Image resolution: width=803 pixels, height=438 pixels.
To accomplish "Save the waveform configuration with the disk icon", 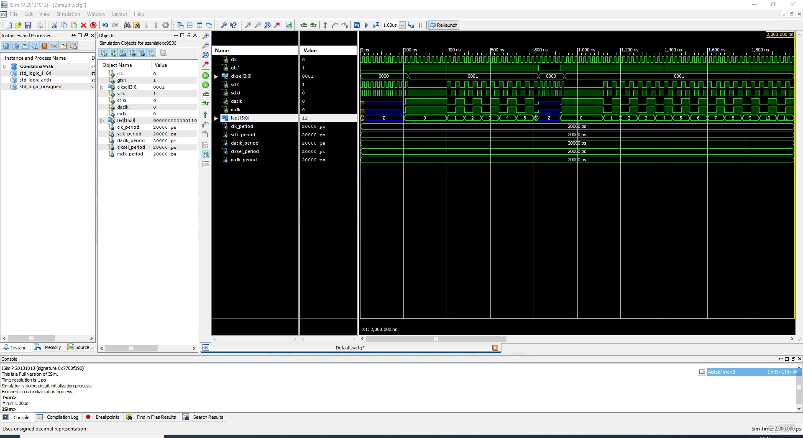I will pyautogui.click(x=28, y=25).
